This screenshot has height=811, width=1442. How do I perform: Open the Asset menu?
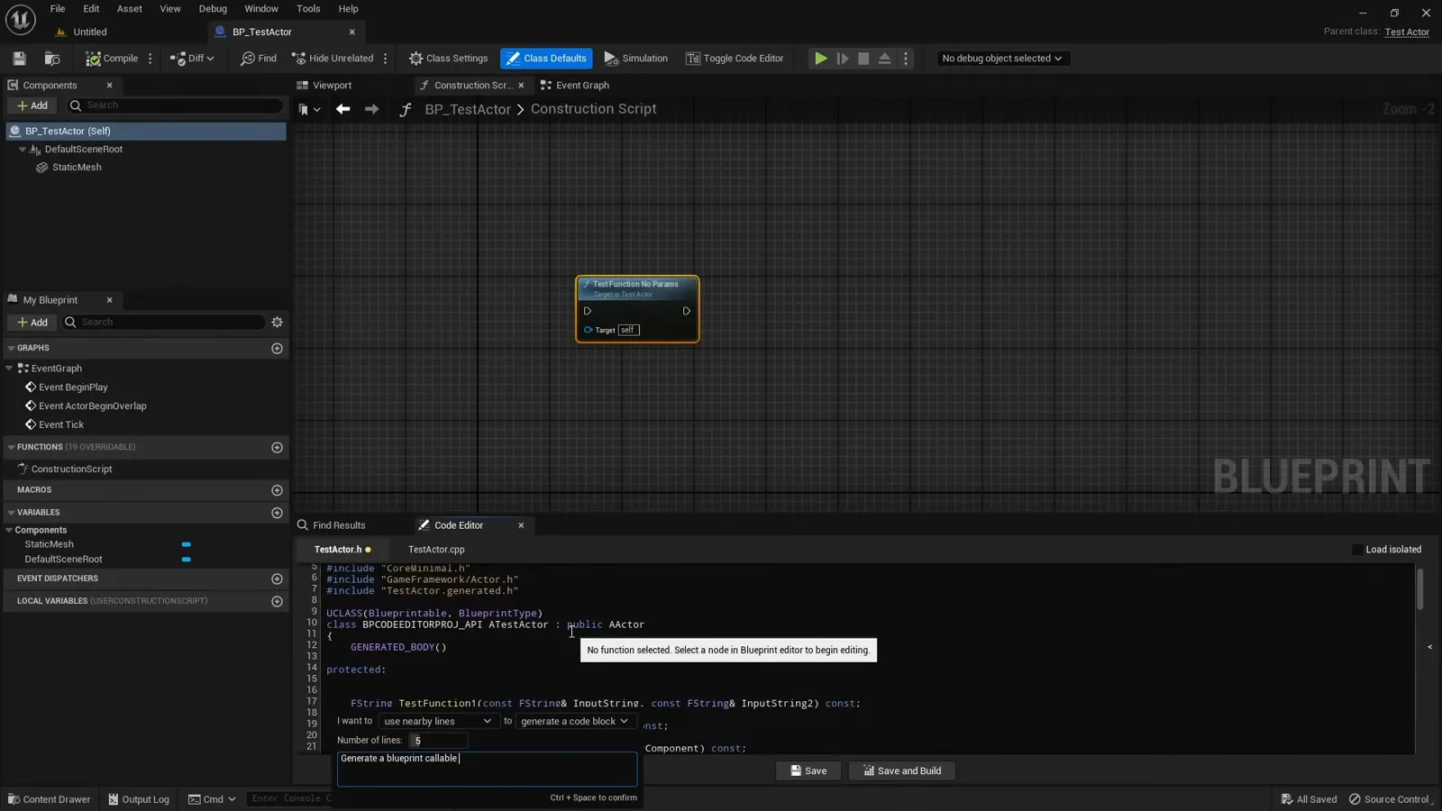130,9
